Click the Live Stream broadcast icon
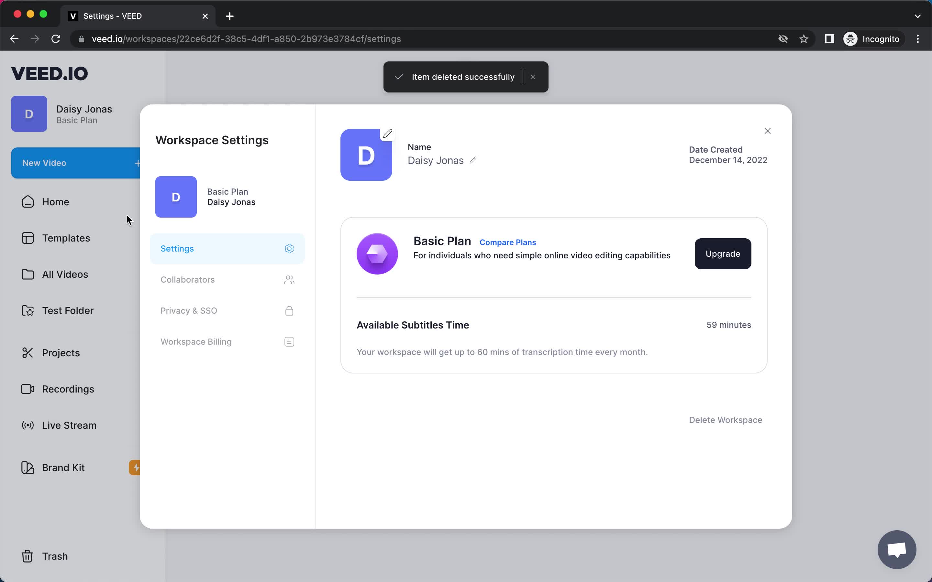Image resolution: width=932 pixels, height=582 pixels. [x=28, y=425]
